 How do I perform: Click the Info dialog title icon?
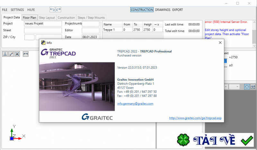(43, 43)
